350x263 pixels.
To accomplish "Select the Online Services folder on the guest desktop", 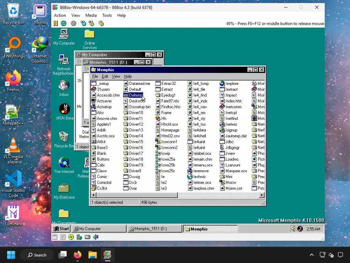I will [x=90, y=39].
